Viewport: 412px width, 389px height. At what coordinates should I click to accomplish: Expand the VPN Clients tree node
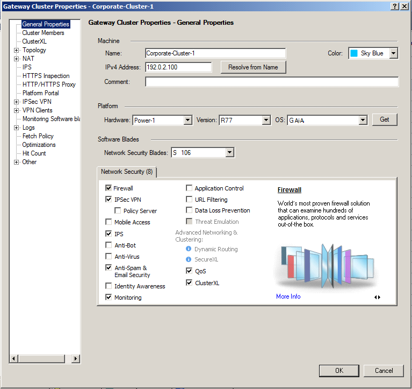tap(16, 110)
